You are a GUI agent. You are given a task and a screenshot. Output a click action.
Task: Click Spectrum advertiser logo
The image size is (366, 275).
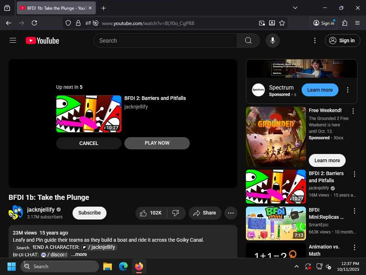click(258, 90)
